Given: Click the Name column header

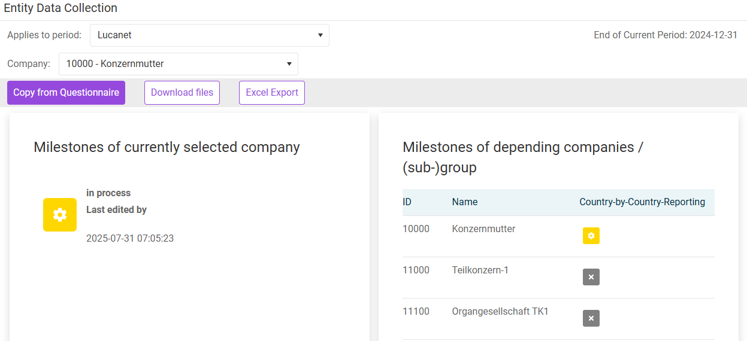Looking at the screenshot, I should pos(465,202).
